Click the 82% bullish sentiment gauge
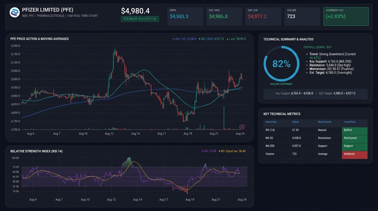Viewport: 378px width, 211px height. [281, 64]
